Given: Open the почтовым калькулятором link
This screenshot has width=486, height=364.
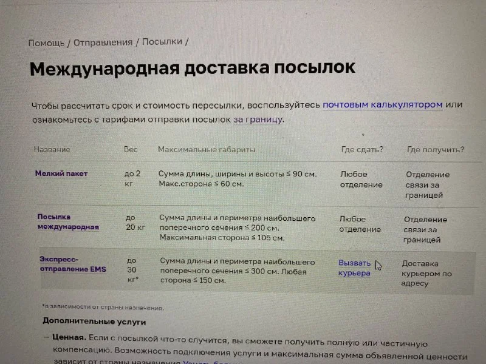Looking at the screenshot, I should [383, 104].
